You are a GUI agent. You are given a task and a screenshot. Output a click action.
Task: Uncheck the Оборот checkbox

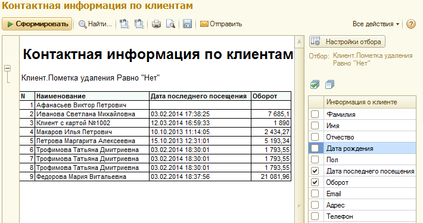pyautogui.click(x=315, y=182)
